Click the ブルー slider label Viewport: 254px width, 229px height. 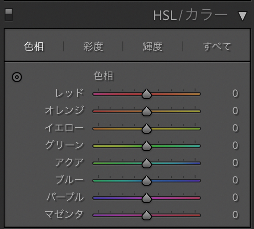coord(69,180)
